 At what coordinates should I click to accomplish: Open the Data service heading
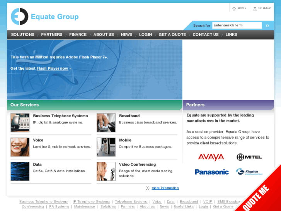37,164
